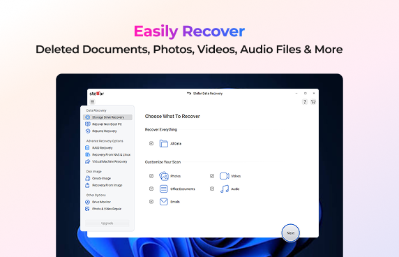Viewport: 399px width, 257px height.
Task: Click the Recovery From NAS & Linux icon
Action: tap(87, 154)
